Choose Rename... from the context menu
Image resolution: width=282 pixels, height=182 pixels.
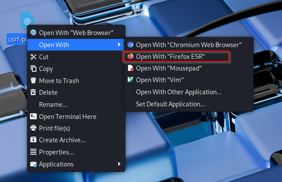point(76,105)
